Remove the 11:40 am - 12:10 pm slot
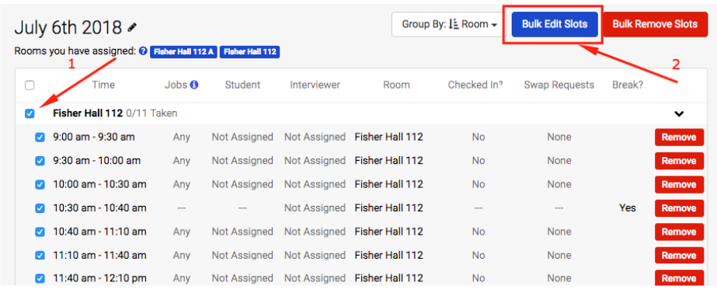717x293 pixels. point(679,278)
